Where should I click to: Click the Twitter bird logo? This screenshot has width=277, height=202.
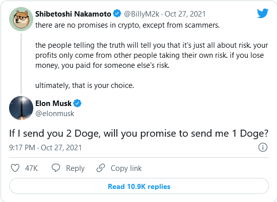click(263, 13)
